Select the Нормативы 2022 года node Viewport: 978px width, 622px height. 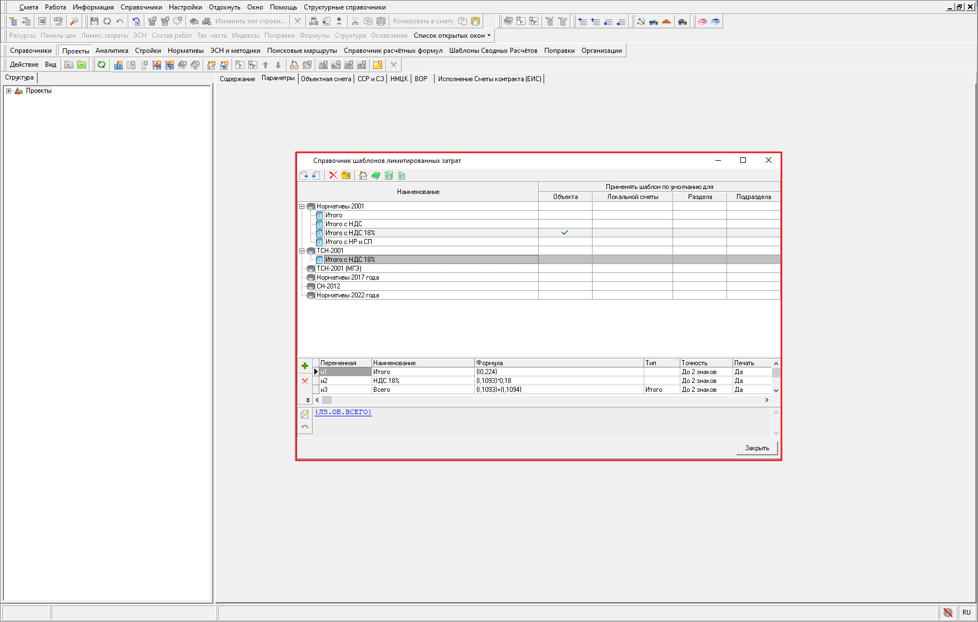(x=348, y=295)
